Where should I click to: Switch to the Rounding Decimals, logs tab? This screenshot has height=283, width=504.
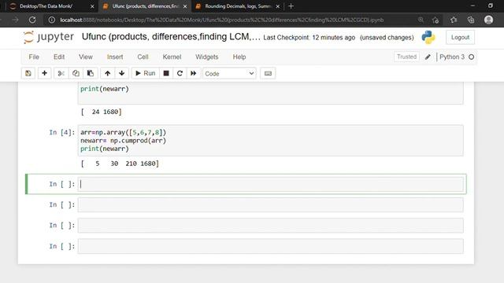point(238,6)
